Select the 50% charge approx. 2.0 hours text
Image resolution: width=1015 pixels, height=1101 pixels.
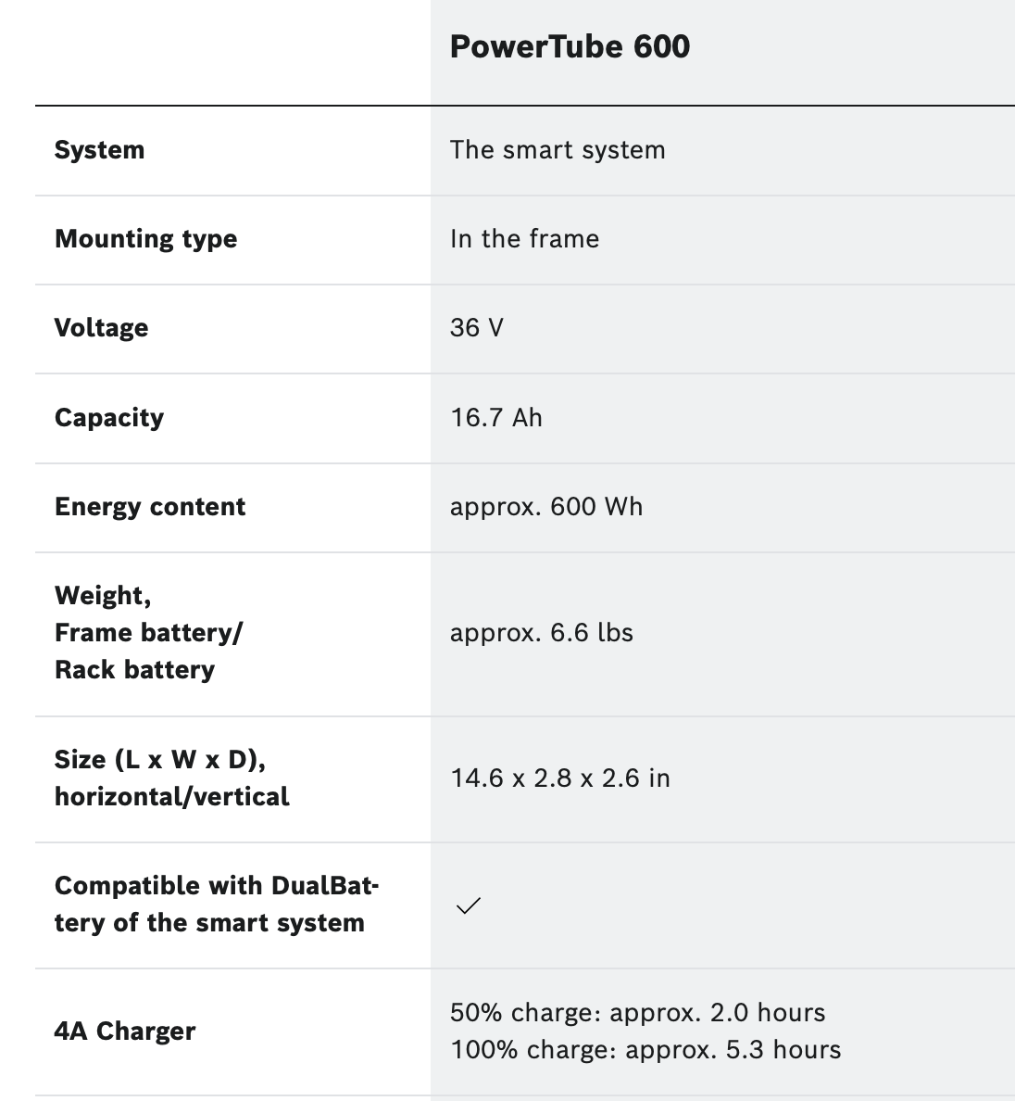638,1013
